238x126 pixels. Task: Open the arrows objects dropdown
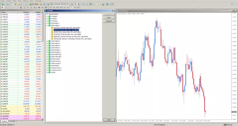pos(35,7)
